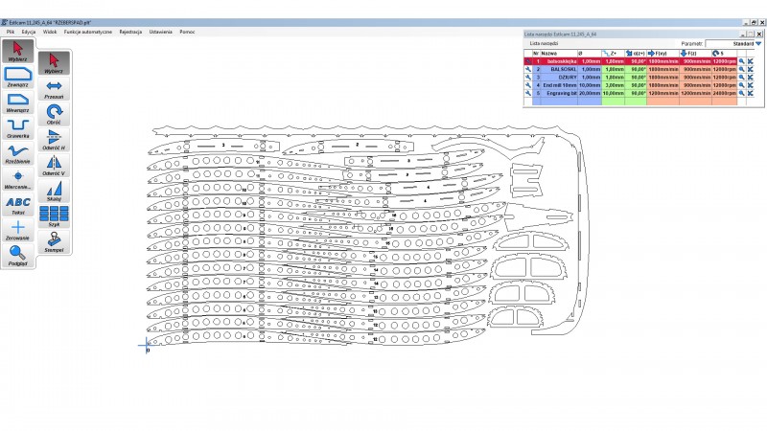Viewport: 767px width, 431px height.
Task: Select the Wybierz tool in main toolbar
Action: 18,52
